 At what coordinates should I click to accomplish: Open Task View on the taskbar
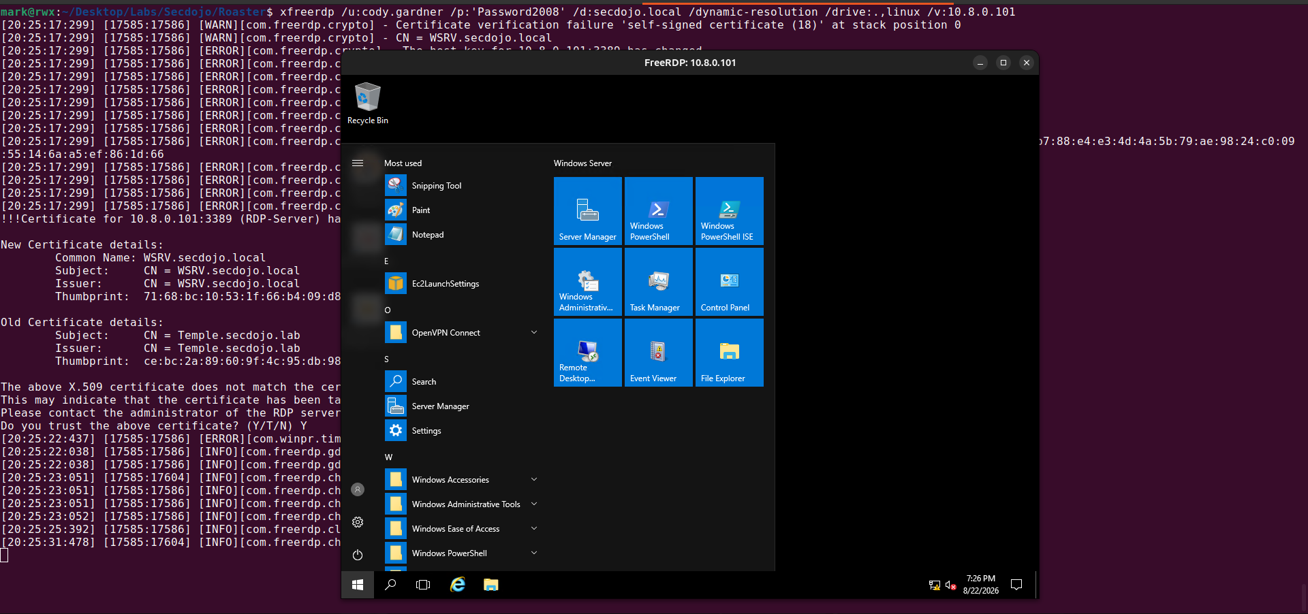(423, 585)
